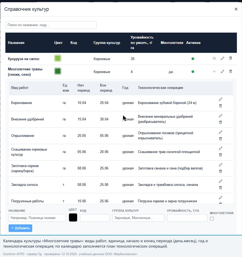Screen dimensions: 242x257
Task: Click the Код input field
Action: coord(95,218)
